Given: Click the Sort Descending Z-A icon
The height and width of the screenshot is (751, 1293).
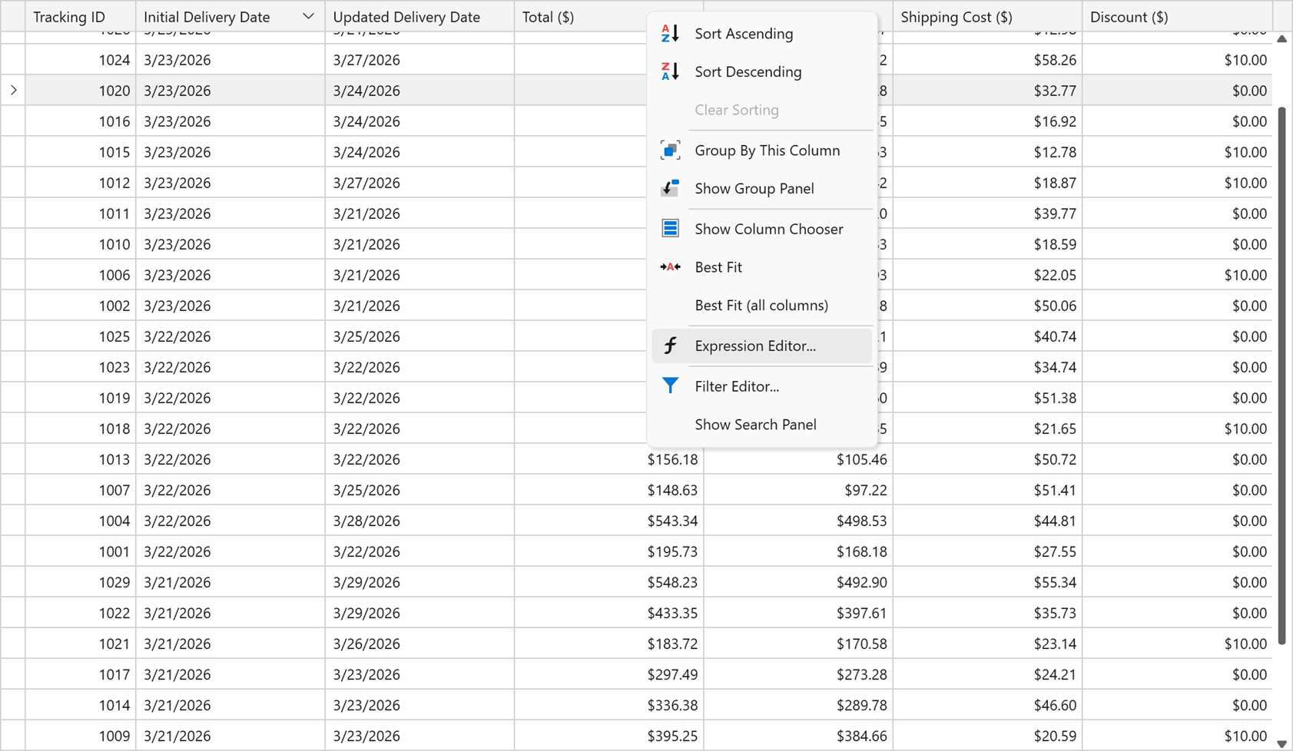Looking at the screenshot, I should (670, 71).
